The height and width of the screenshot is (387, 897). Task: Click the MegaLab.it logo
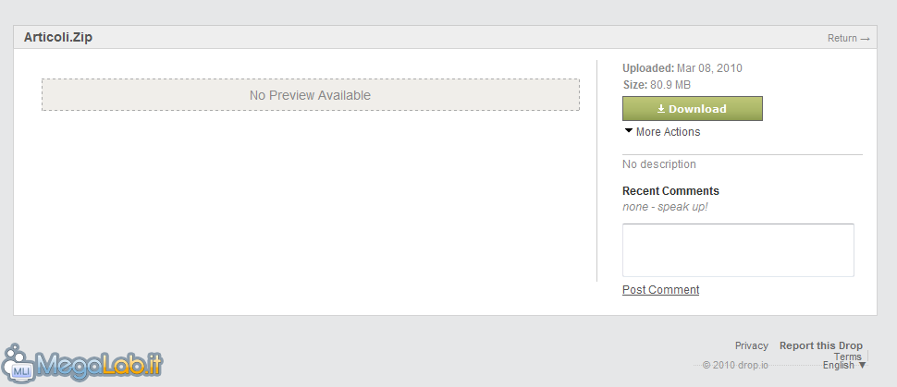pyautogui.click(x=83, y=364)
